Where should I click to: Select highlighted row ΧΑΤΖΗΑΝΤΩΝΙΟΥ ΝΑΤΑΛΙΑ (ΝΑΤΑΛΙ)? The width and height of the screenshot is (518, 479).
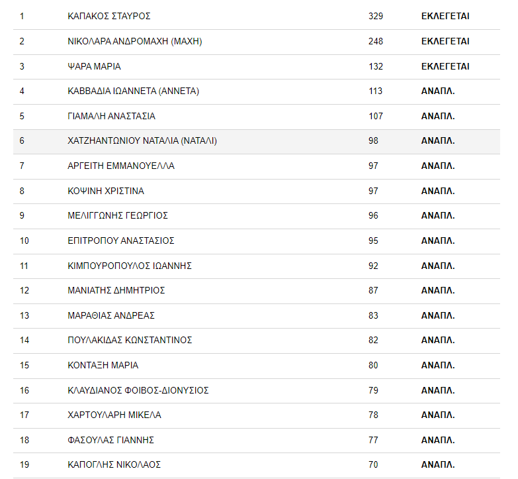coord(142,141)
